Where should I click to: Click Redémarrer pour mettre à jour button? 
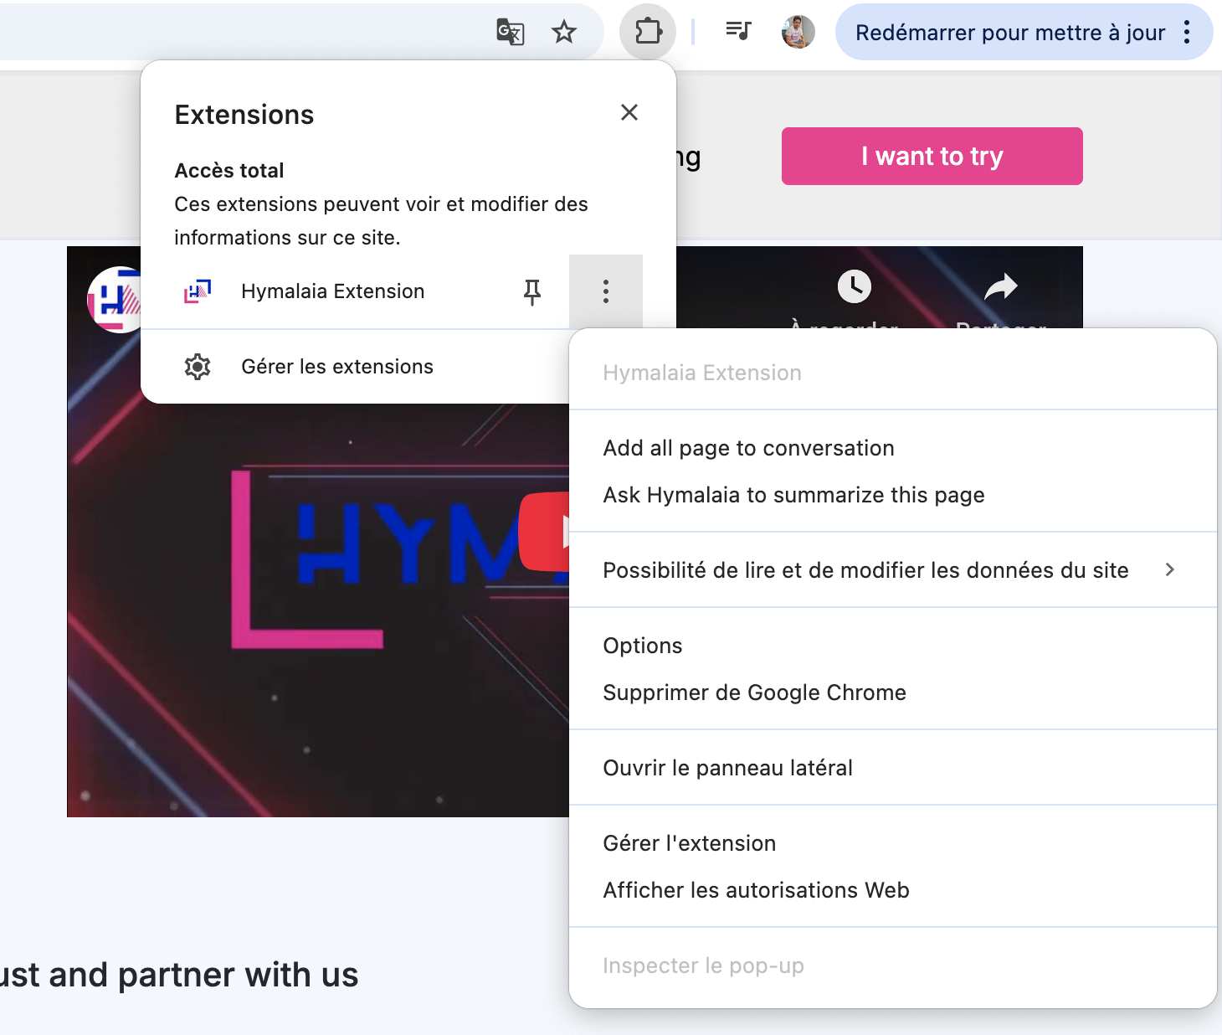click(1010, 33)
